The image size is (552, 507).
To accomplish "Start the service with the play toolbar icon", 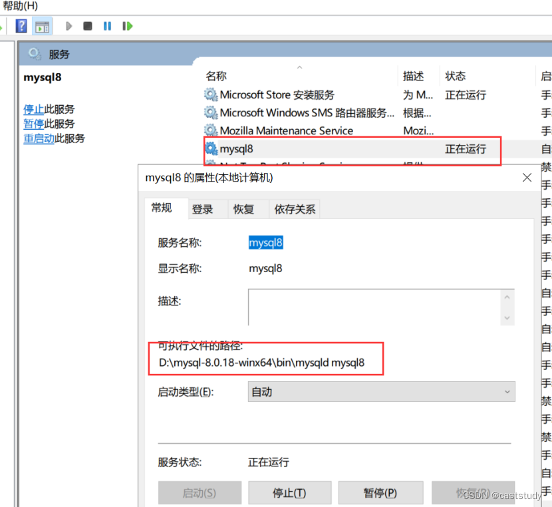I will [x=69, y=26].
